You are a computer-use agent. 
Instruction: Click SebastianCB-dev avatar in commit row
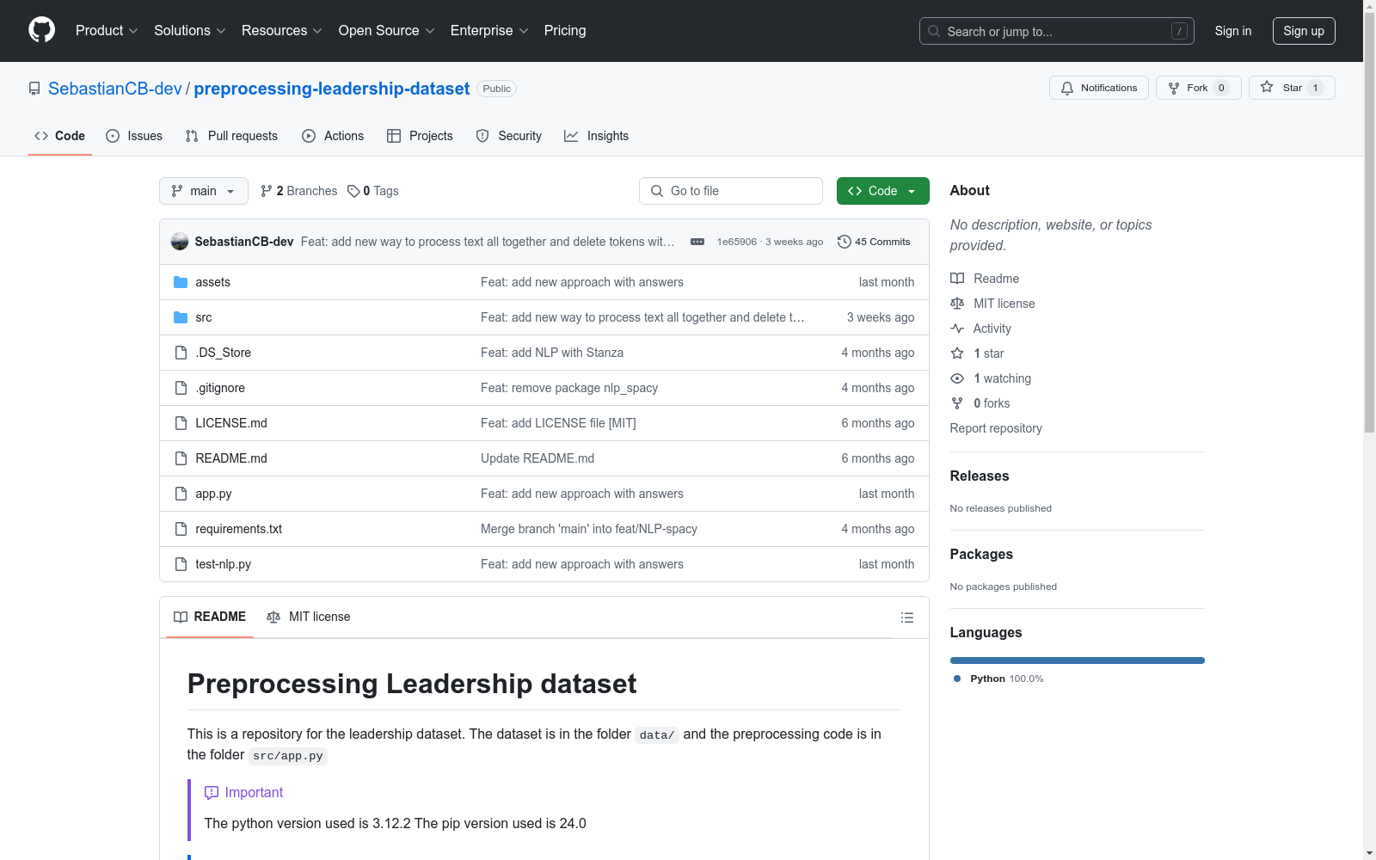point(180,242)
